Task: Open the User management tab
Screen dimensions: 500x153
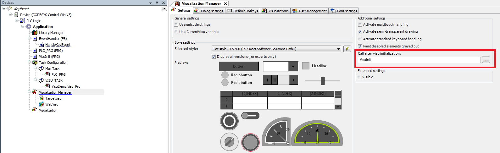Action: 309,11
